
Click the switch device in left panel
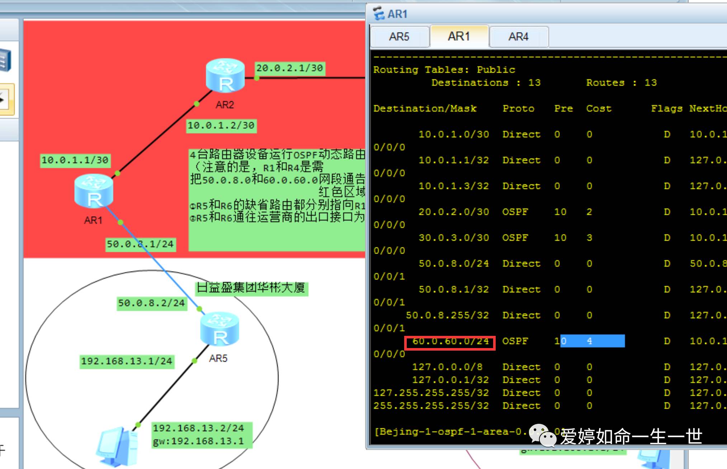coord(5,61)
